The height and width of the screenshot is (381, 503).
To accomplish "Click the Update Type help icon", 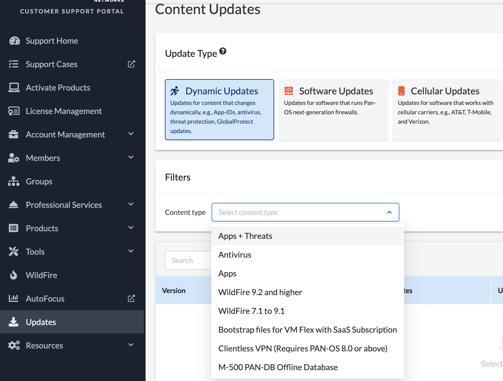I will coord(223,51).
